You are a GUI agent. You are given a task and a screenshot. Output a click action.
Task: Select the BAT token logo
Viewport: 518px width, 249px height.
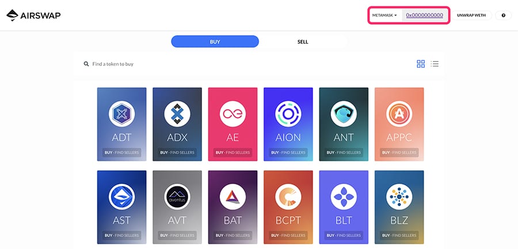click(233, 196)
